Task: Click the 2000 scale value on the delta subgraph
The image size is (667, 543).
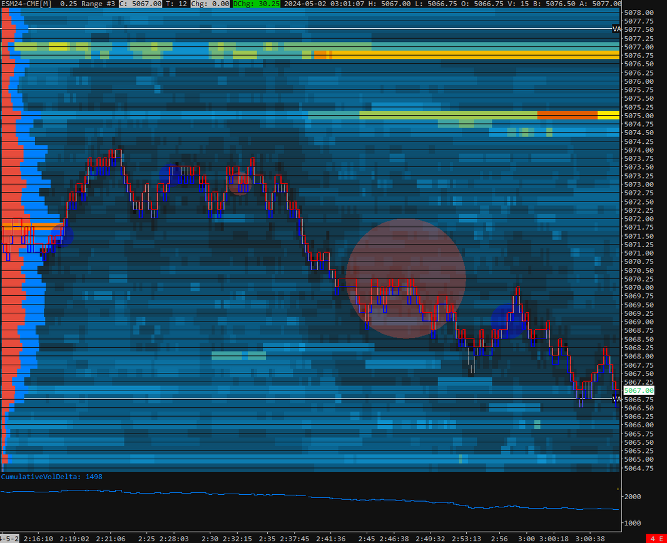Action: pos(634,495)
